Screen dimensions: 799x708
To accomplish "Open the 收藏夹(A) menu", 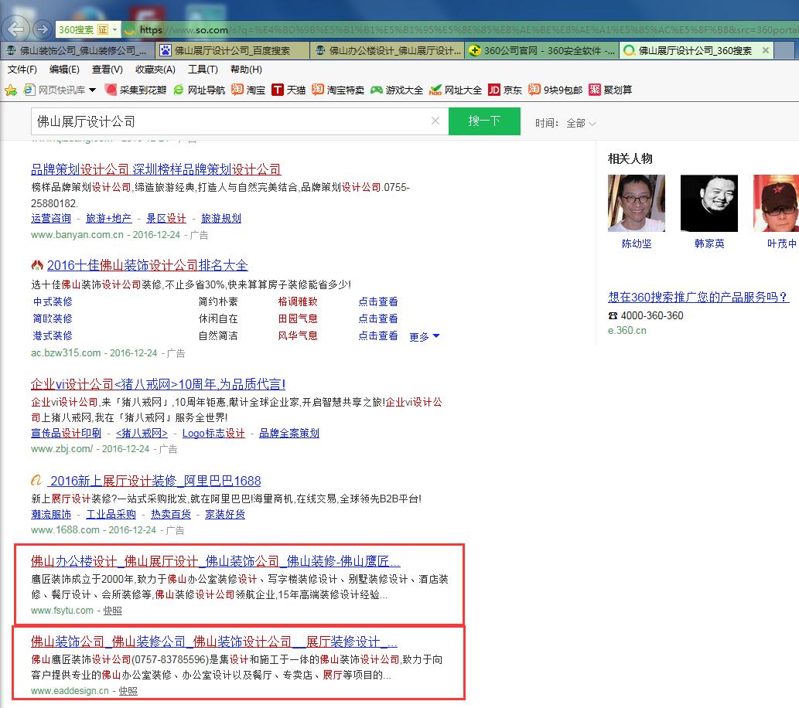I will tap(155, 70).
